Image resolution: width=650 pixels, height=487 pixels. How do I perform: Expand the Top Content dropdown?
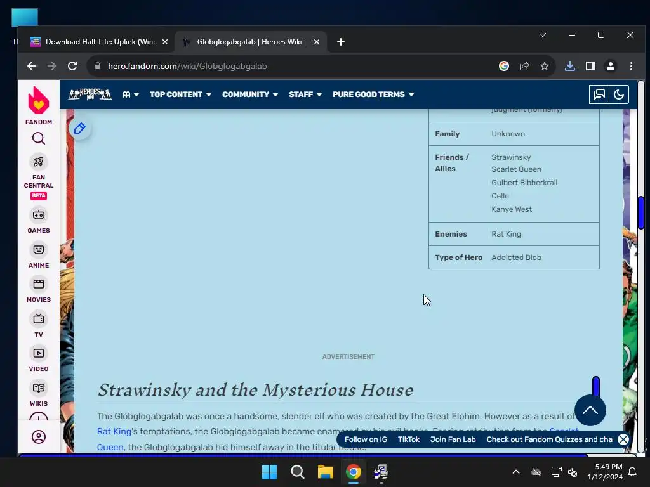pyautogui.click(x=180, y=94)
